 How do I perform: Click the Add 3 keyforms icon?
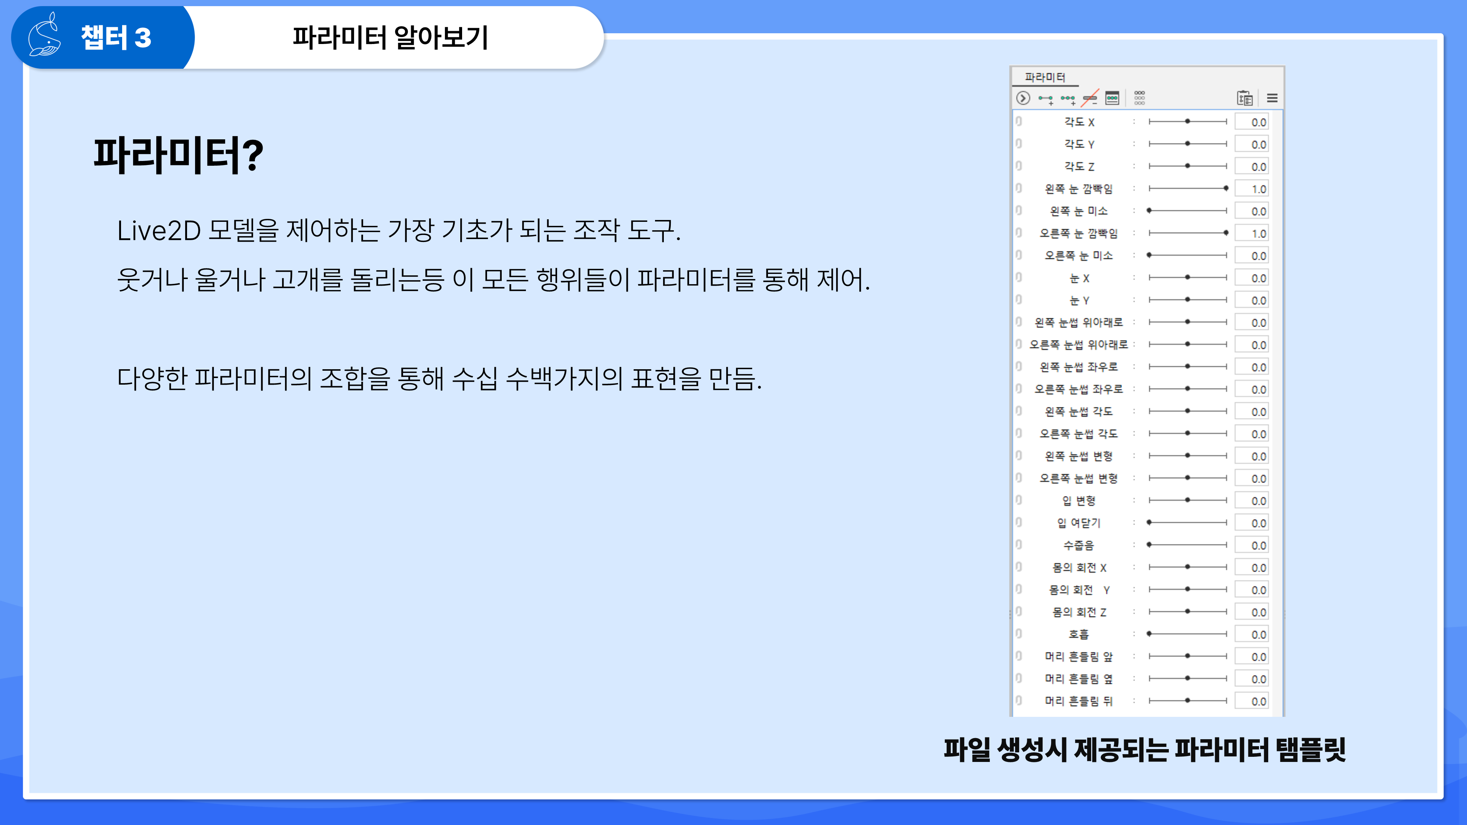click(1068, 99)
